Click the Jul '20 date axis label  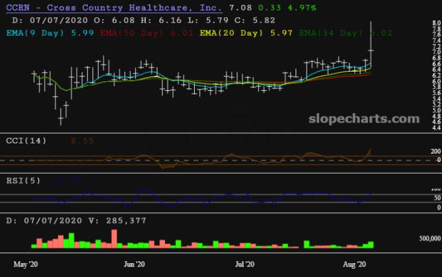245,263
